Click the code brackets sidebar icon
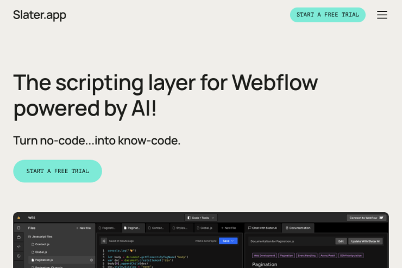The image size is (402, 268). [18, 246]
